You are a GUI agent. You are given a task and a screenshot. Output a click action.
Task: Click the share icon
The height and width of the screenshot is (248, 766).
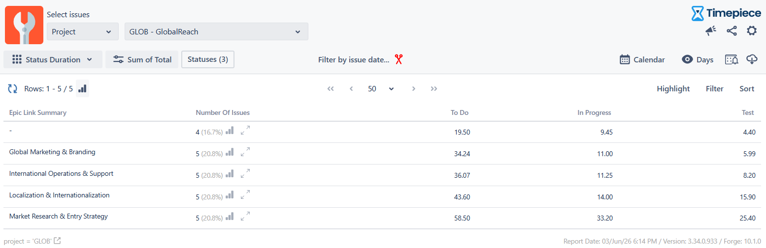coord(732,31)
